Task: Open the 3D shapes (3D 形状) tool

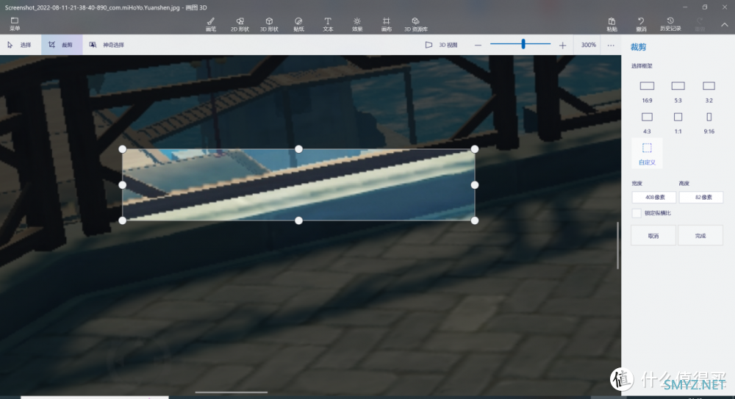Action: click(269, 24)
